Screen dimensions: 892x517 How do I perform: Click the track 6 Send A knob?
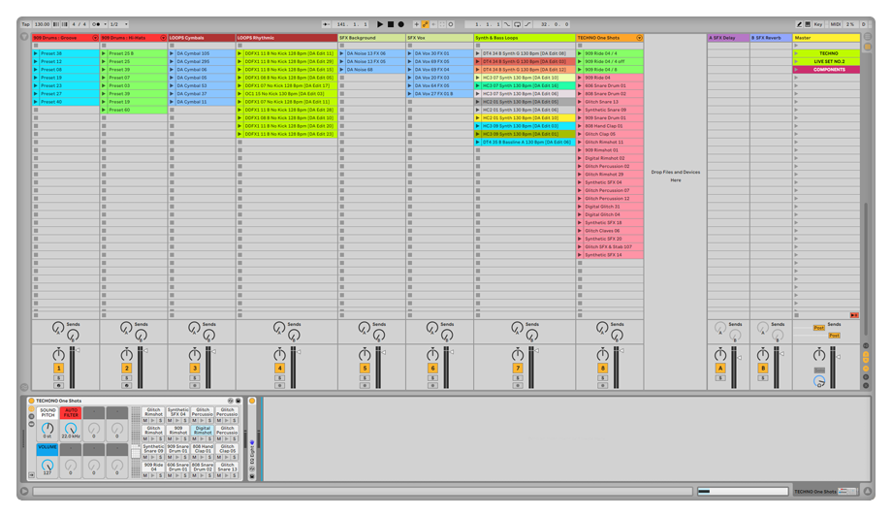pyautogui.click(x=431, y=328)
